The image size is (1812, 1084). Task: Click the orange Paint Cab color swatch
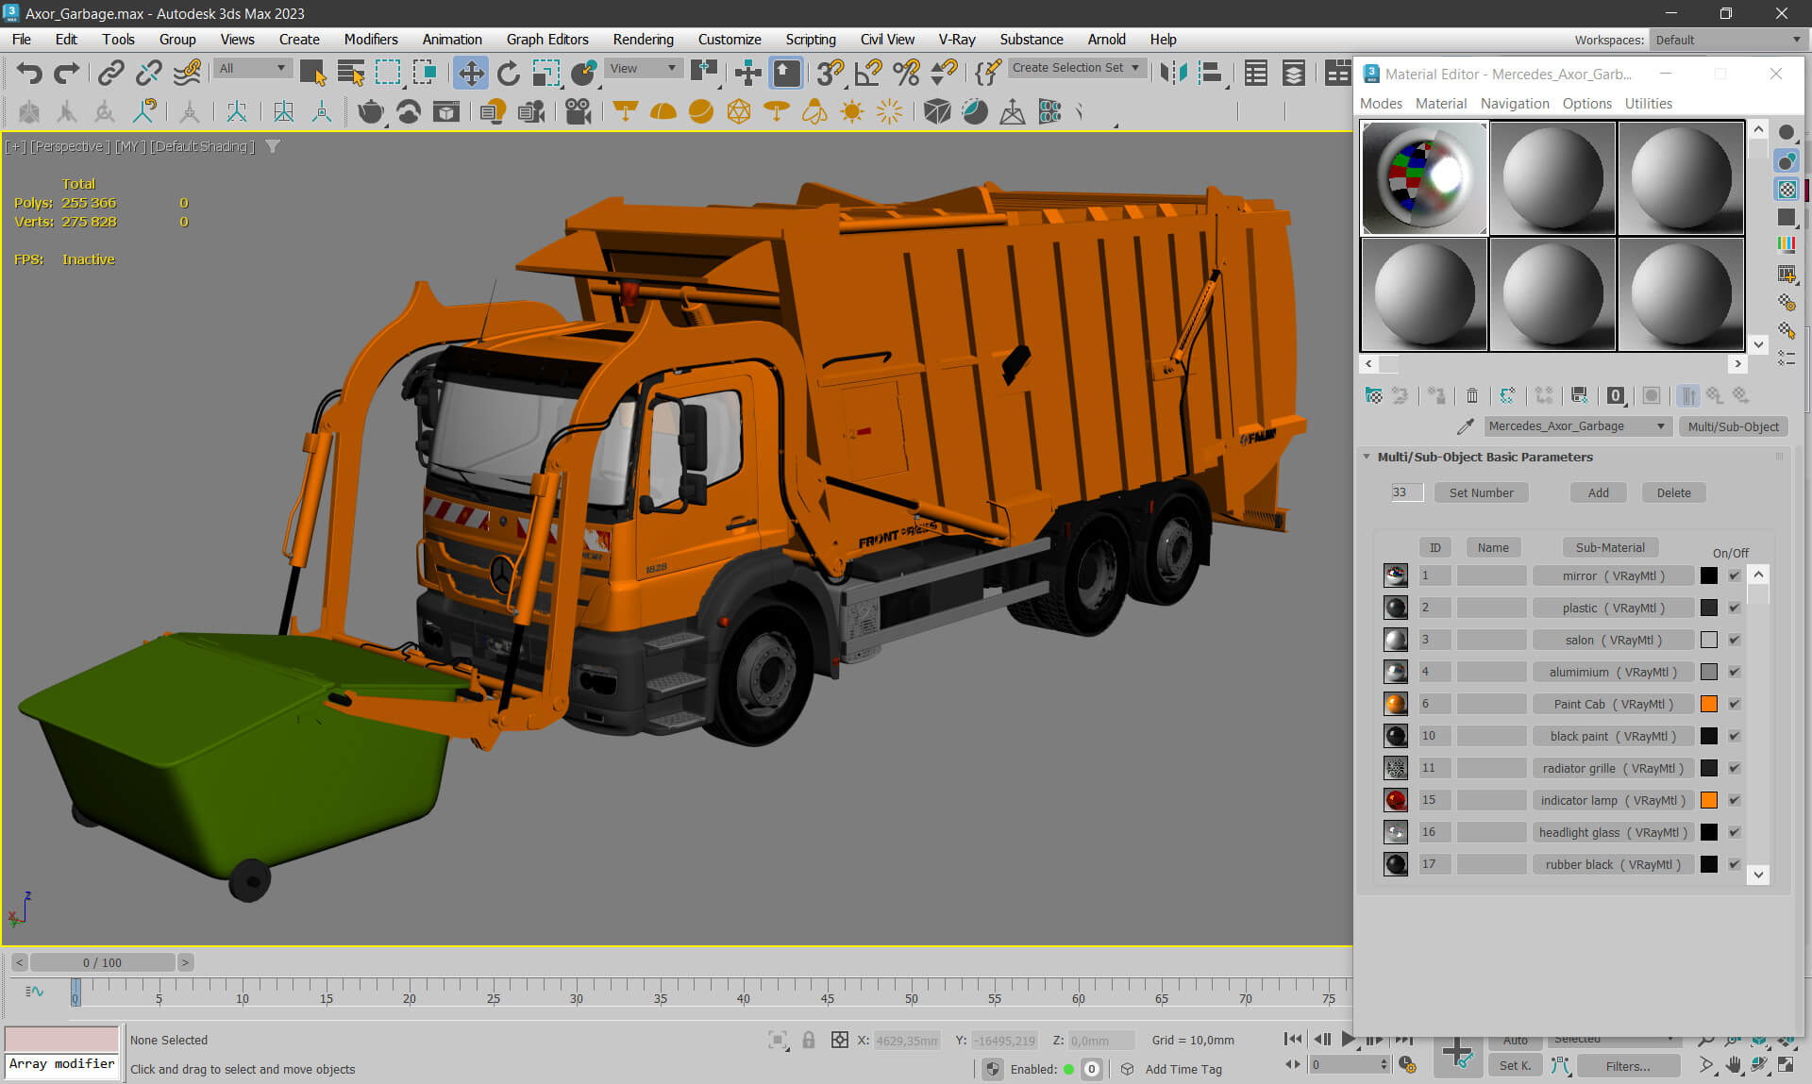[x=1708, y=704]
